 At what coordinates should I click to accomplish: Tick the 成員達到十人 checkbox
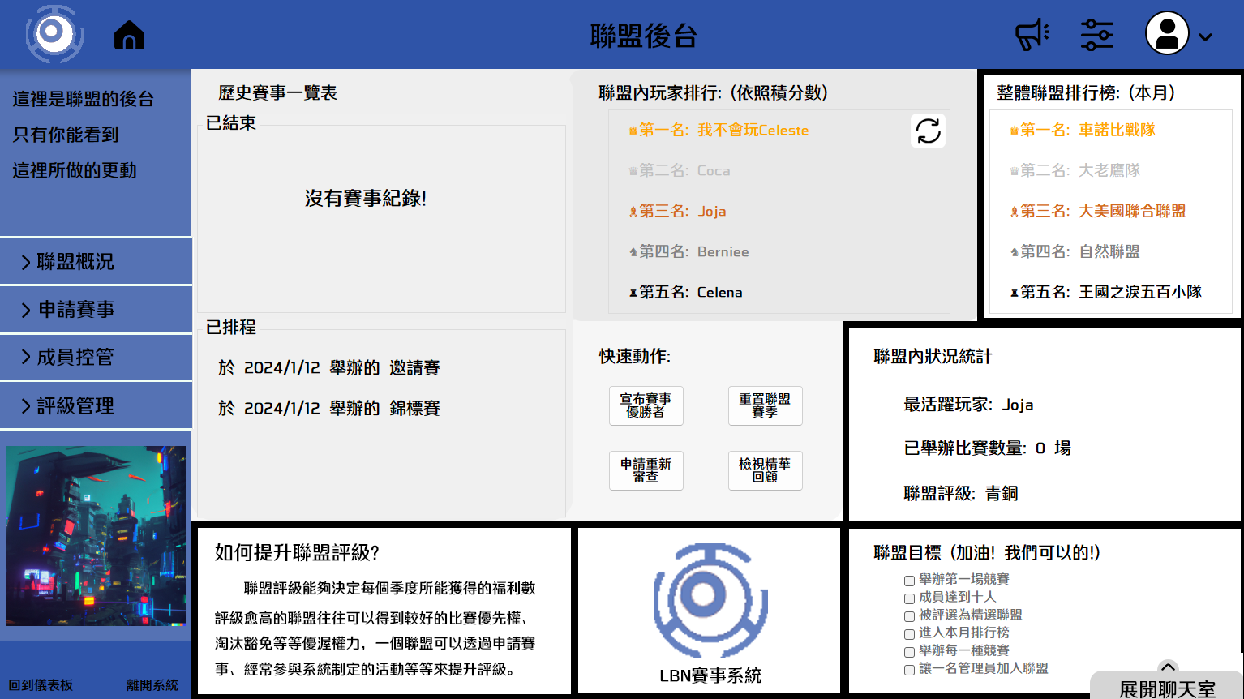pyautogui.click(x=909, y=598)
